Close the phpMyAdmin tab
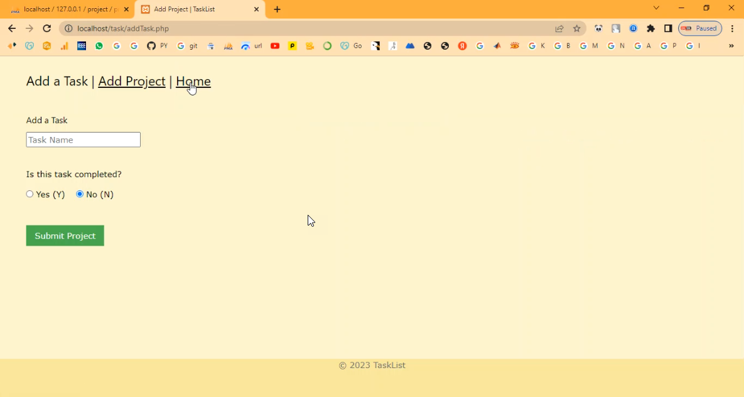The image size is (744, 397). (x=126, y=9)
